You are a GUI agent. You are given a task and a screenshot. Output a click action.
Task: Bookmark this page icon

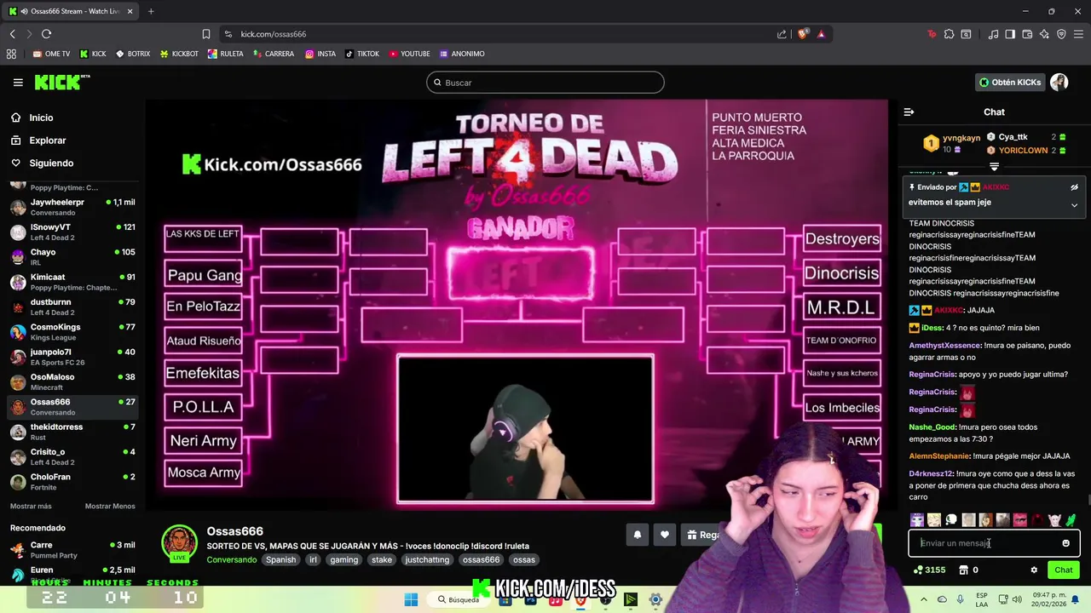[x=206, y=34]
